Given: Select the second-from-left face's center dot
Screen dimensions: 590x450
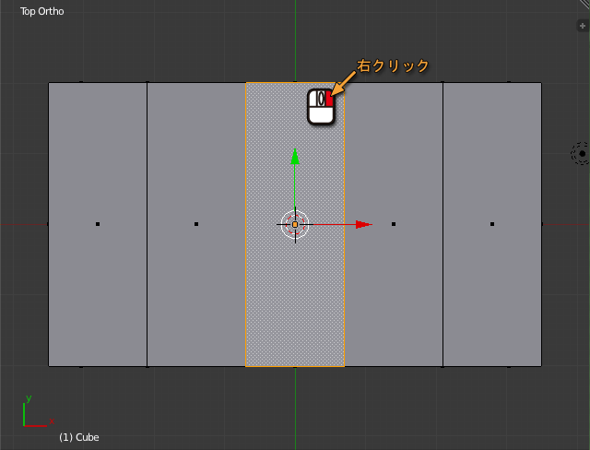Looking at the screenshot, I should pyautogui.click(x=196, y=224).
